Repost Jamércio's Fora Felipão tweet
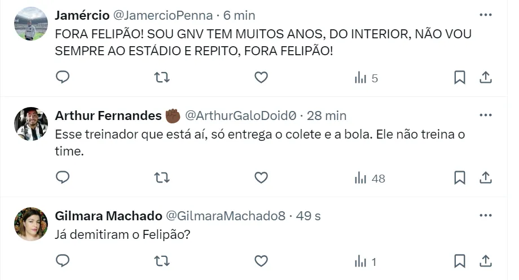The height and width of the screenshot is (280, 519). pyautogui.click(x=162, y=78)
